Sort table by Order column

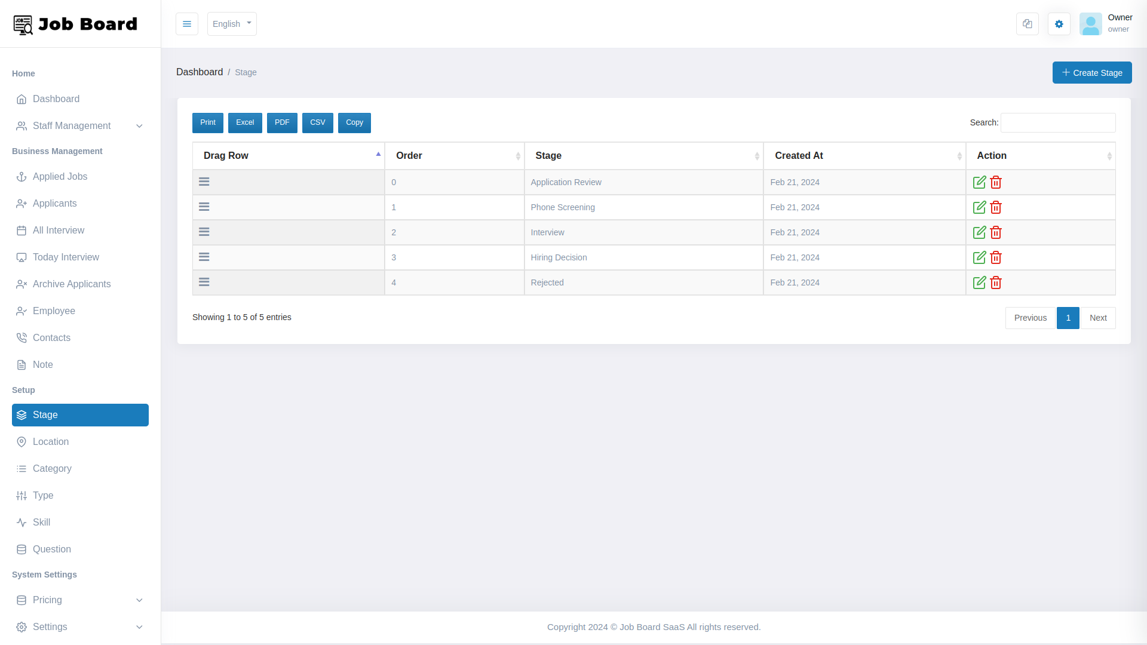click(454, 155)
